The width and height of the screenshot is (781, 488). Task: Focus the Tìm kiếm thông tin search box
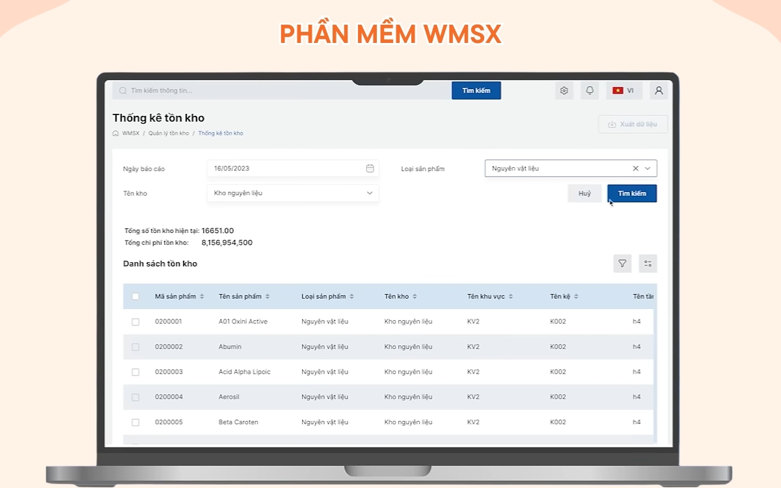(x=282, y=90)
